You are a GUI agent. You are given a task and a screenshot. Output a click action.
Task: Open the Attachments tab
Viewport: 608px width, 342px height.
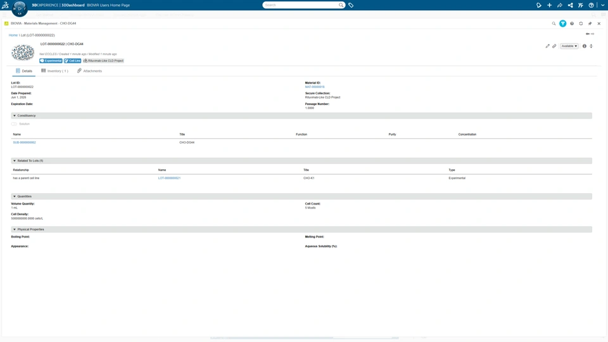(89, 71)
